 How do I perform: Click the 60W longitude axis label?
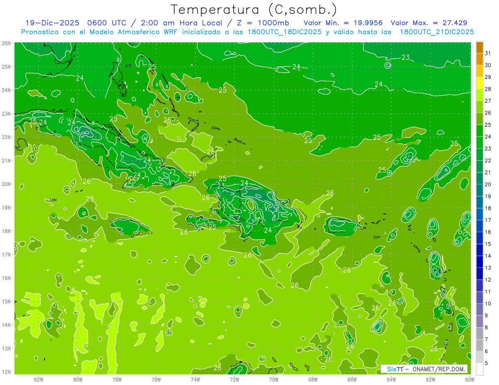click(469, 379)
